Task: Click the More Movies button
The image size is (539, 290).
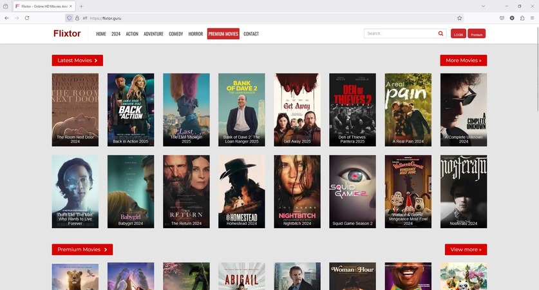Action: [x=463, y=61]
